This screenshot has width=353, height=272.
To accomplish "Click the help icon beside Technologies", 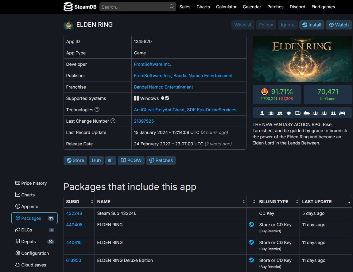I will tap(97, 109).
